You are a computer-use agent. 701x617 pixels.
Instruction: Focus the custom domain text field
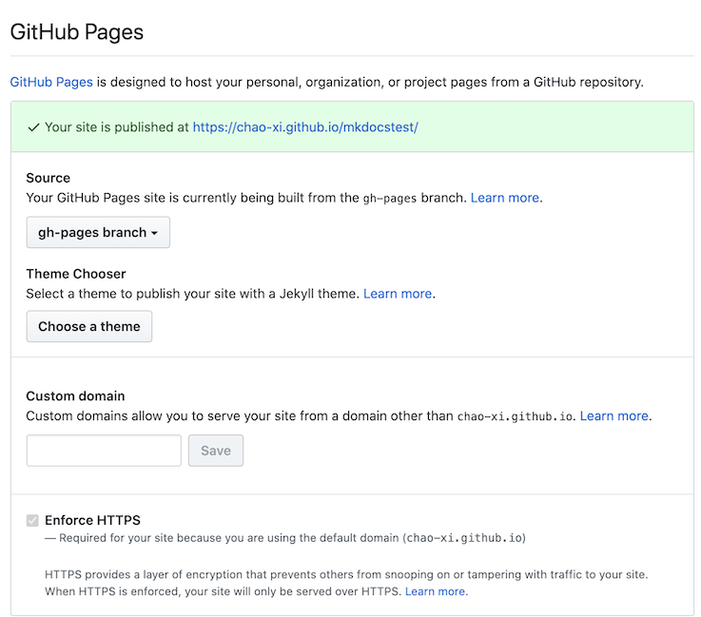pyautogui.click(x=104, y=451)
